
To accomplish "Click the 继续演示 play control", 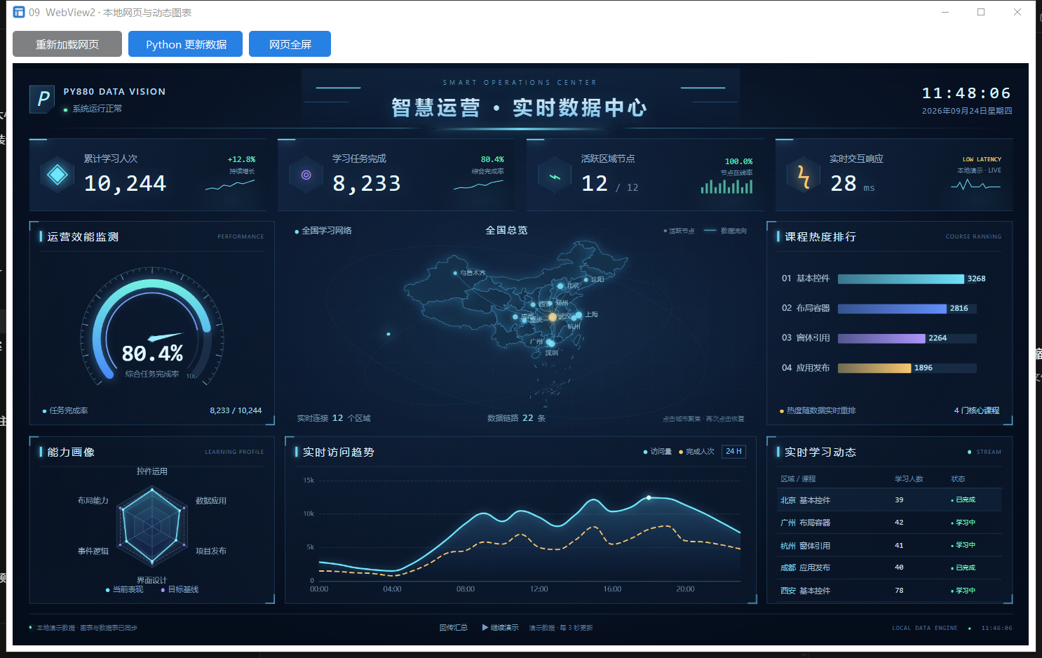I will coord(501,628).
